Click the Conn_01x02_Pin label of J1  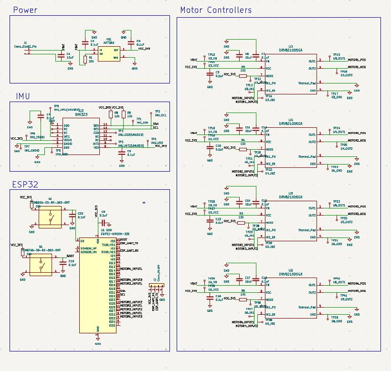[25, 47]
